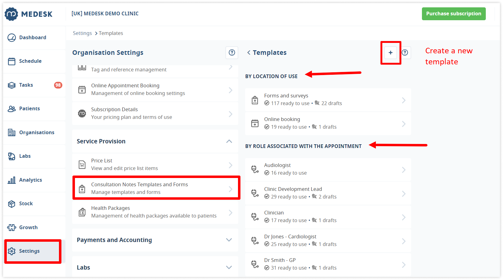The height and width of the screenshot is (280, 503).
Task: Click Clinician stethoscope icon
Action: point(255,217)
